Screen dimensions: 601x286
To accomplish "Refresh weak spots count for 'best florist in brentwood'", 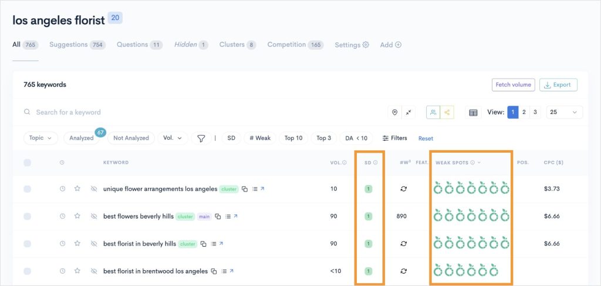I will [404, 271].
